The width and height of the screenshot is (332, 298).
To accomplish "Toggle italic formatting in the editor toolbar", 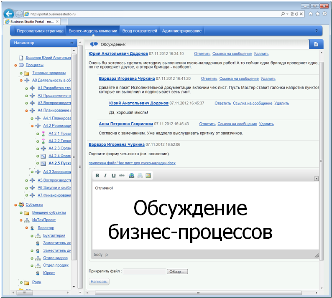I will [105, 176].
